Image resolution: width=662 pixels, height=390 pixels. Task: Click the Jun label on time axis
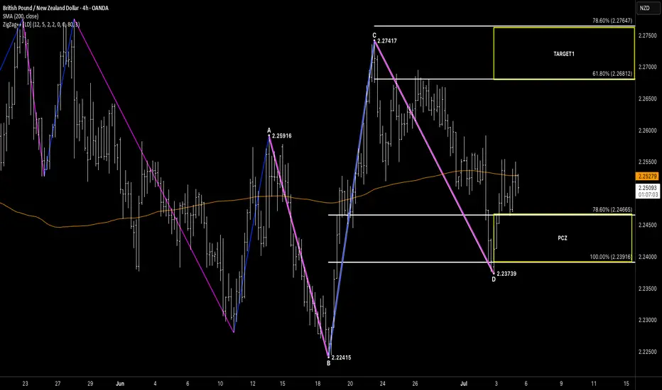[120, 384]
